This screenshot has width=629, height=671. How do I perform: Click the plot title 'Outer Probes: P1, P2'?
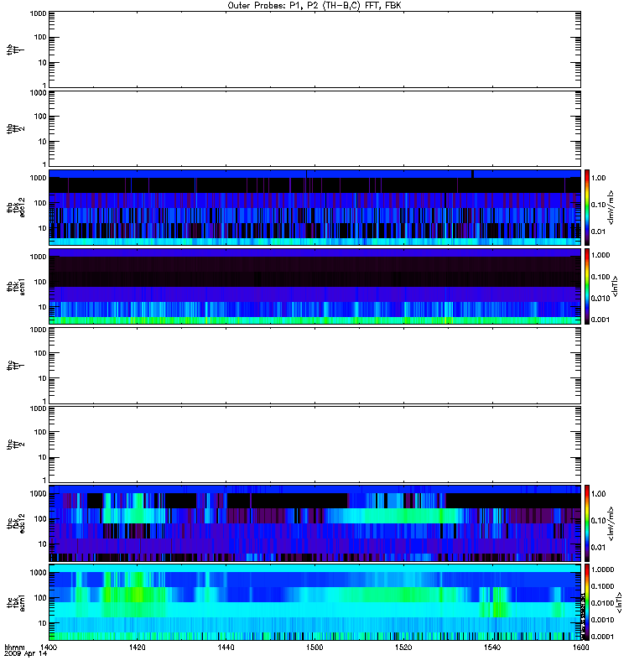[272, 6]
